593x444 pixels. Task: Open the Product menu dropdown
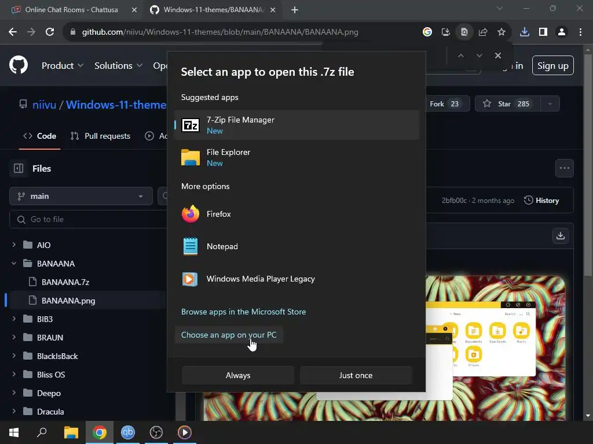[x=63, y=66]
